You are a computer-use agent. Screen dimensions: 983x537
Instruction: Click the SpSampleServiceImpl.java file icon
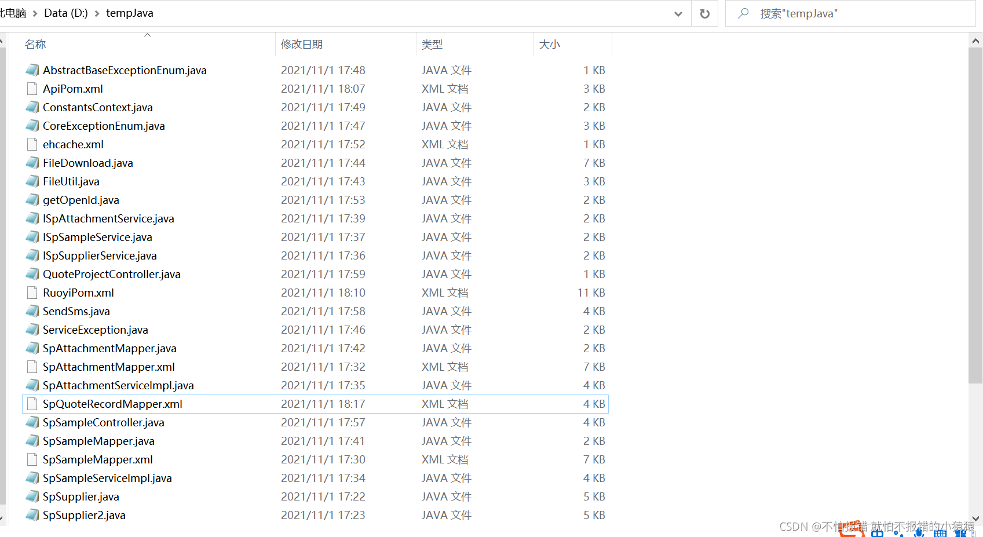point(32,478)
